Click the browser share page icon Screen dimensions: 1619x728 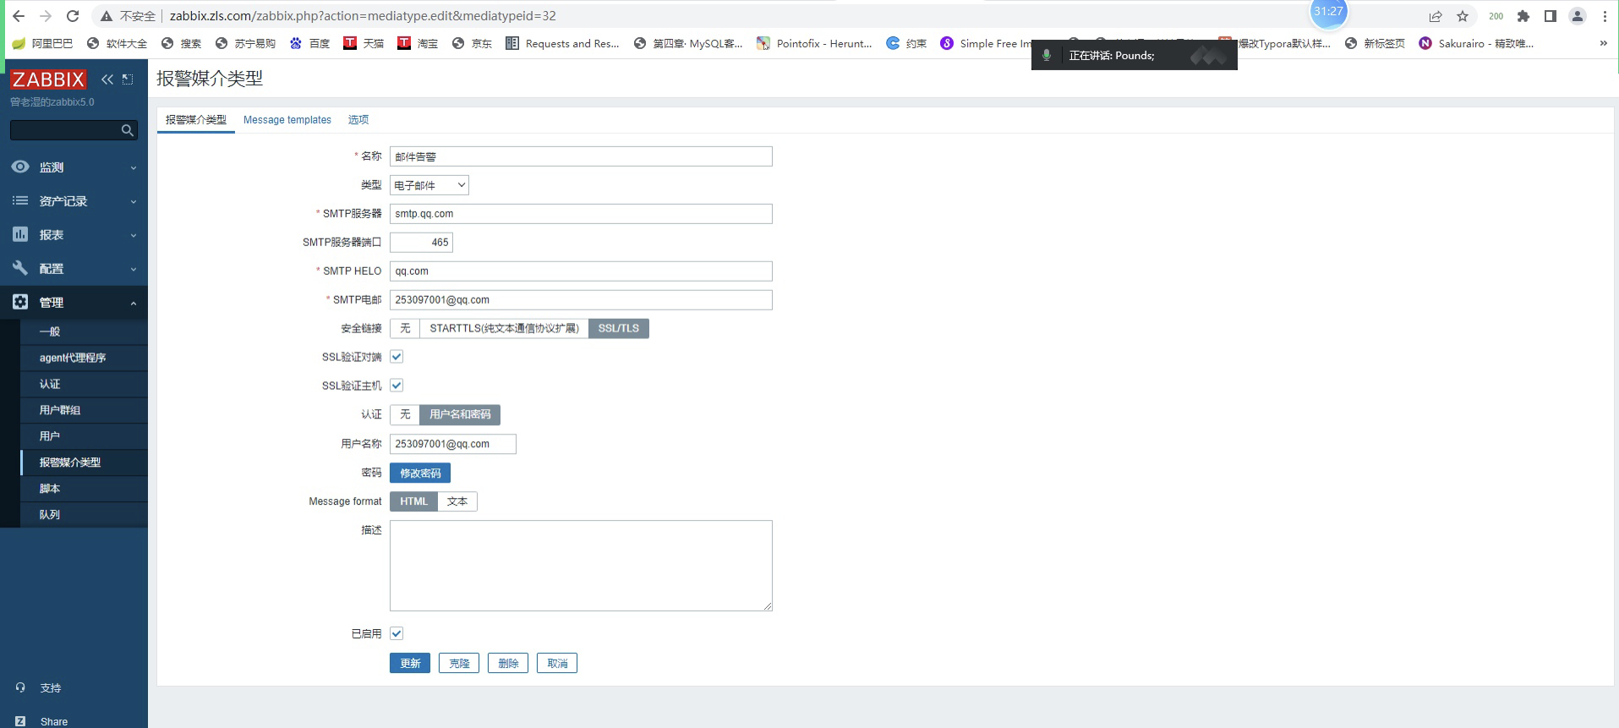point(1436,16)
